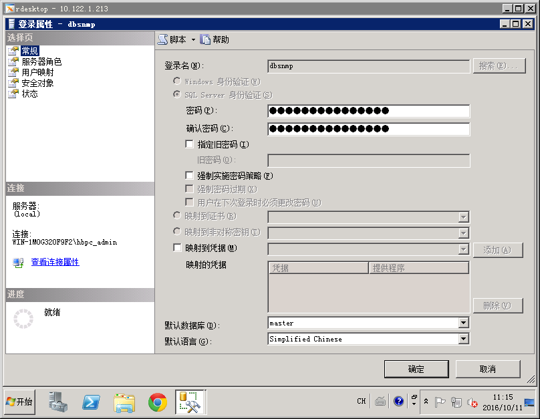Check the 指定旧密码 checkbox

coord(189,144)
